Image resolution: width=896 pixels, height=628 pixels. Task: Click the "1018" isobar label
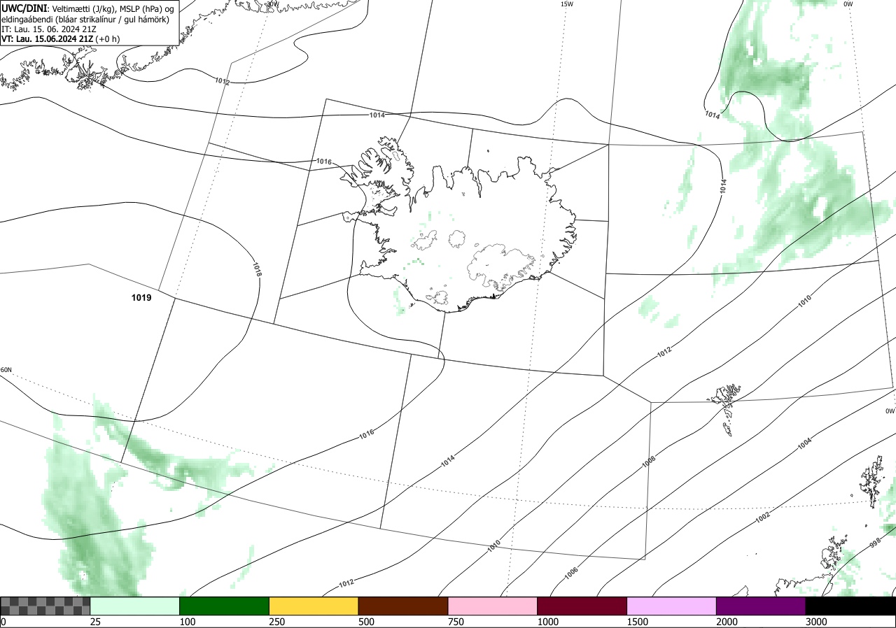pos(257,269)
